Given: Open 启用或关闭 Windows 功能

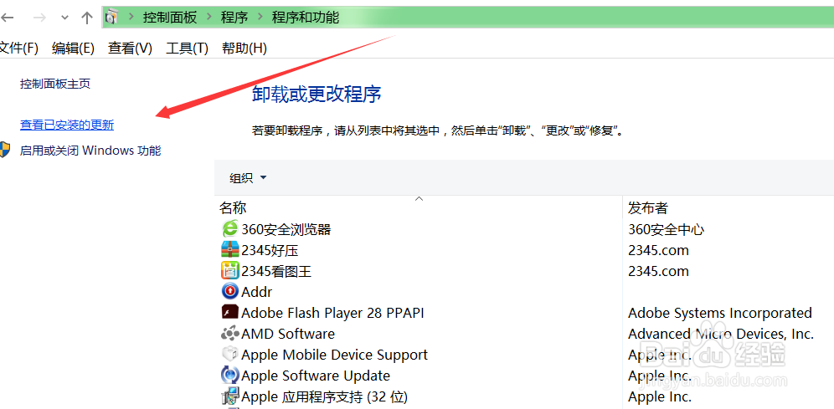Looking at the screenshot, I should pyautogui.click(x=90, y=151).
